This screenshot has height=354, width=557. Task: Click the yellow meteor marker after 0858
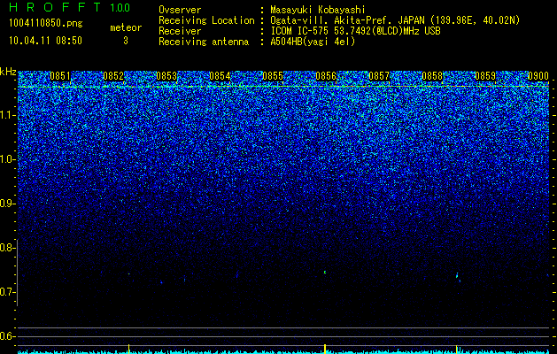click(x=456, y=349)
